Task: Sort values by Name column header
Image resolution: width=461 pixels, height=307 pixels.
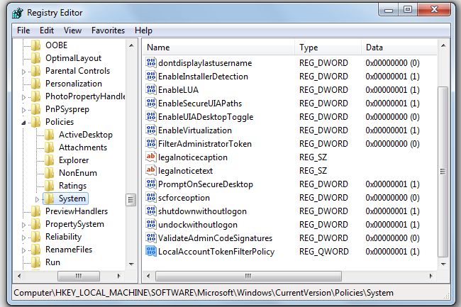Action: [x=218, y=48]
